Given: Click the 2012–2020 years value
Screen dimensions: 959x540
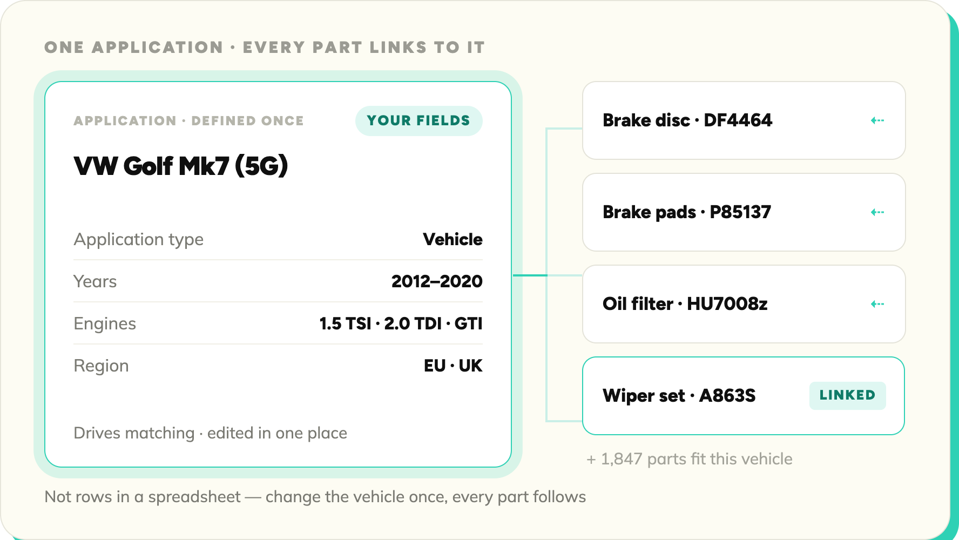Looking at the screenshot, I should click(x=437, y=281).
